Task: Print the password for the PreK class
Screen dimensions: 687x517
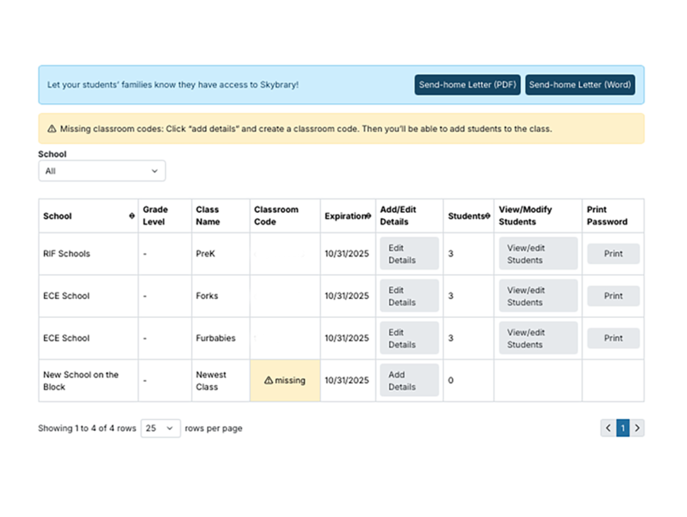Action: [613, 253]
